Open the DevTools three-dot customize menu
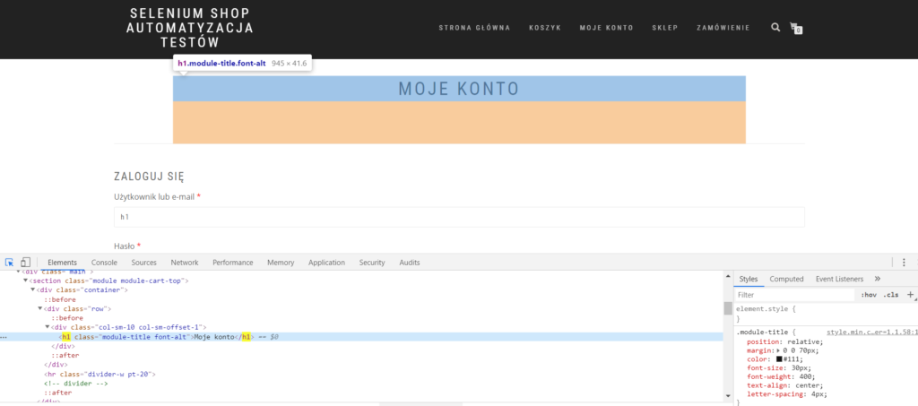918x406 pixels. click(904, 263)
